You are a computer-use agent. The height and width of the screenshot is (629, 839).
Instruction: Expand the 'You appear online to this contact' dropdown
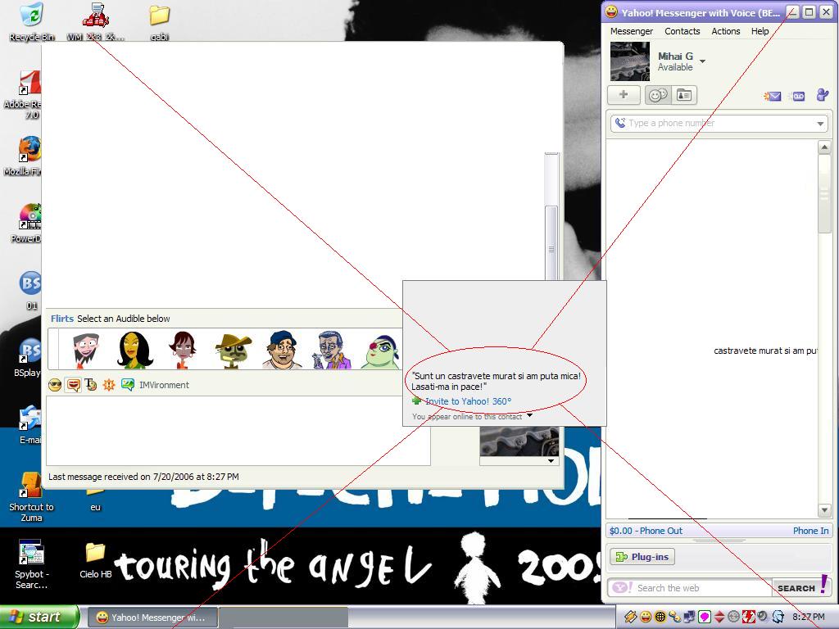pos(530,415)
